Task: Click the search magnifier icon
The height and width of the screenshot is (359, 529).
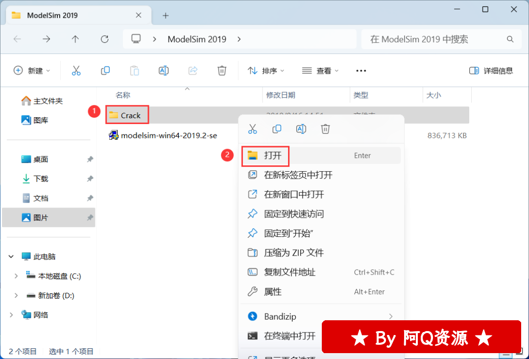Action: [x=510, y=40]
